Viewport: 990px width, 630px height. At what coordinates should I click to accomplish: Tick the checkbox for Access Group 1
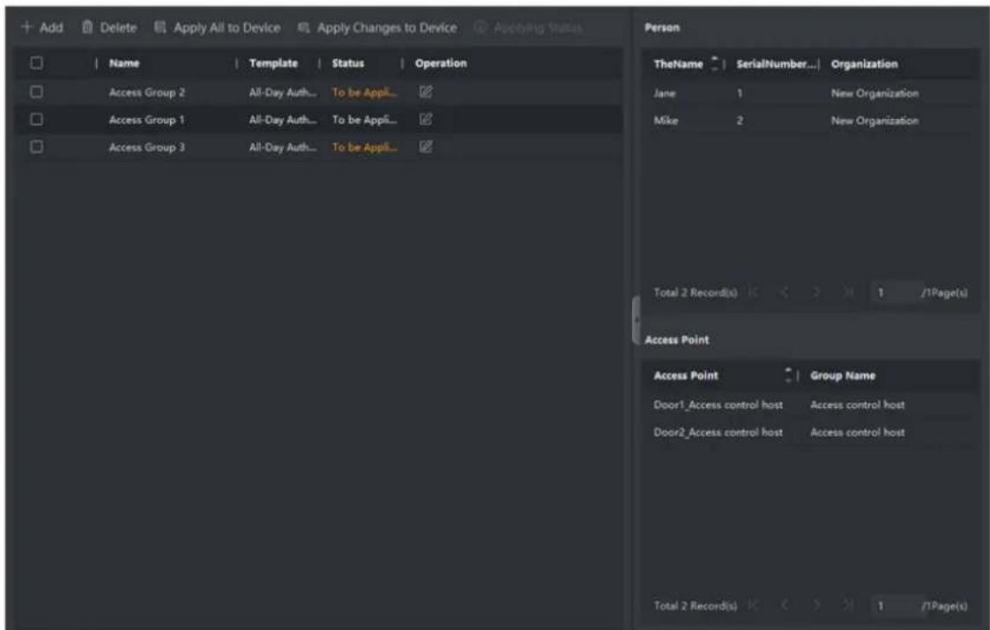point(37,119)
